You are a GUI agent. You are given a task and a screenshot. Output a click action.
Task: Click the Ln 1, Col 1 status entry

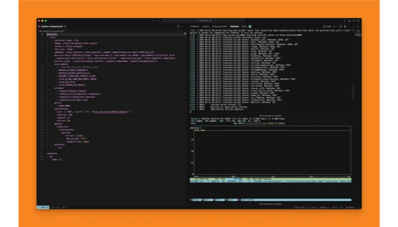312,207
